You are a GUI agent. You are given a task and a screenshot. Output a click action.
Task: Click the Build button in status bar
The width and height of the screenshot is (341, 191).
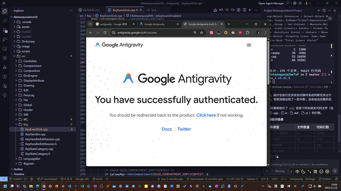pyautogui.click(x=98, y=179)
